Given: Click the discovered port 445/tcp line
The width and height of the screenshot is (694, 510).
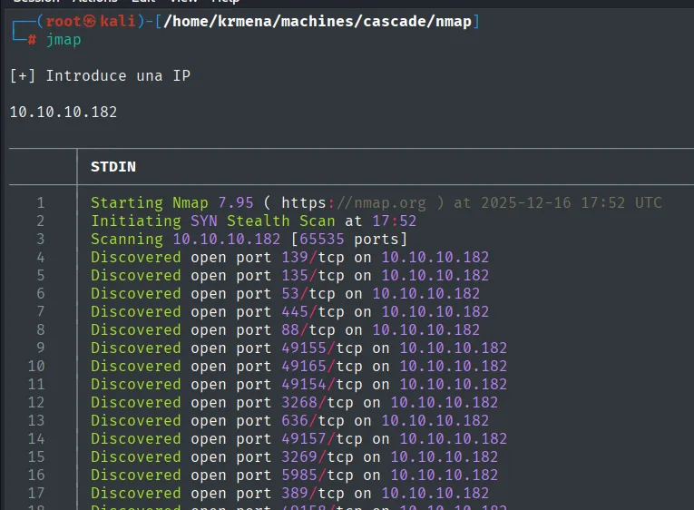Looking at the screenshot, I should [x=290, y=311].
